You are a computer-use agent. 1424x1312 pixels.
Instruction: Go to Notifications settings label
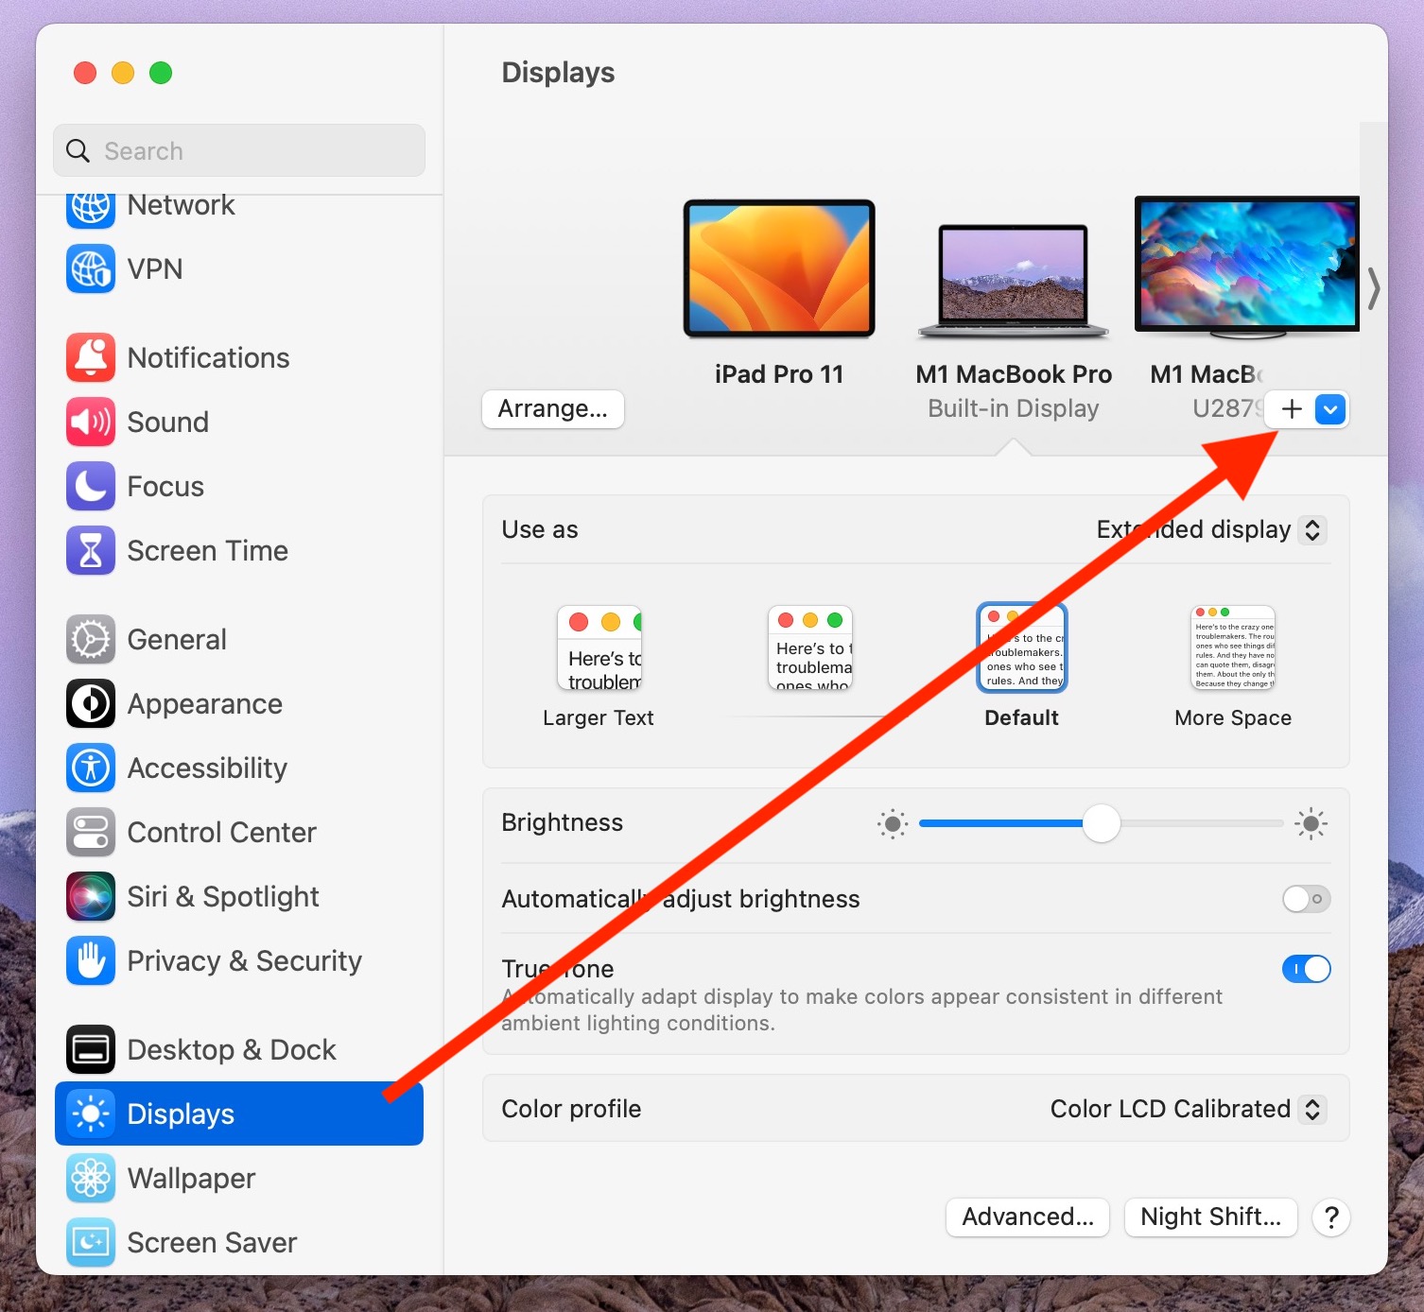pyautogui.click(x=208, y=358)
